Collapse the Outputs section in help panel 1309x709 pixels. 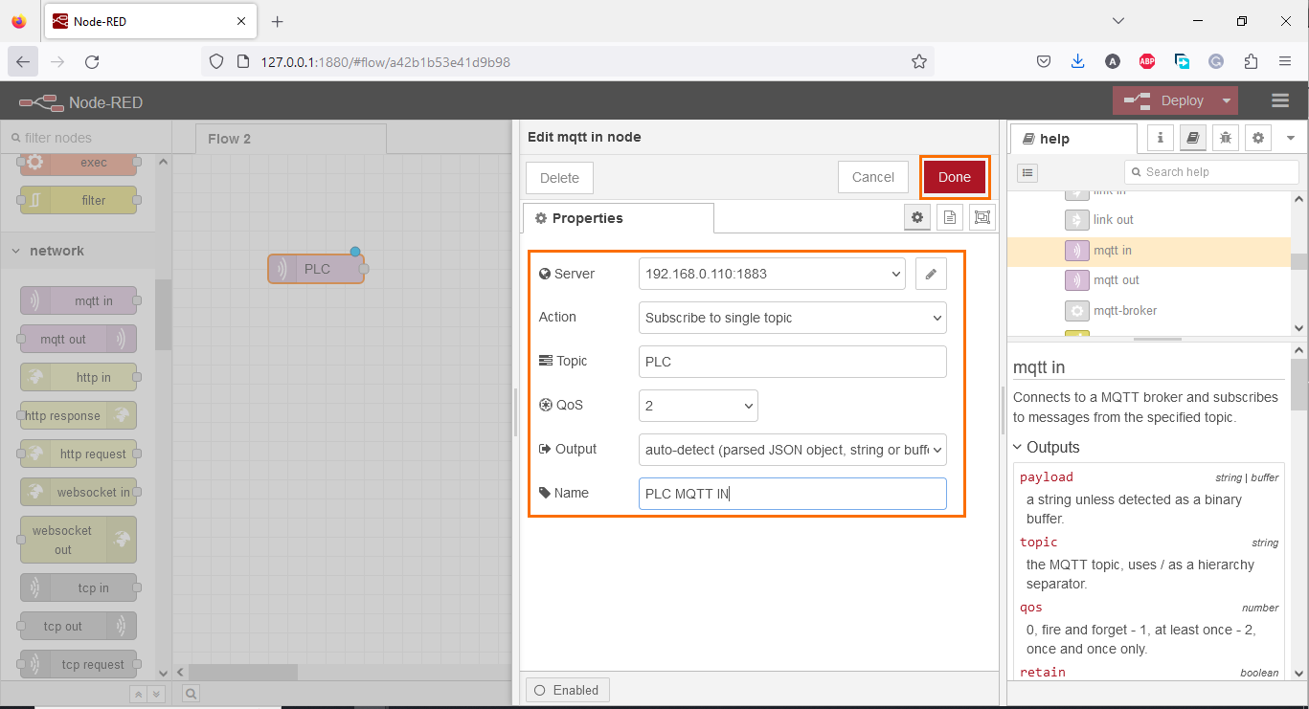(x=1017, y=447)
